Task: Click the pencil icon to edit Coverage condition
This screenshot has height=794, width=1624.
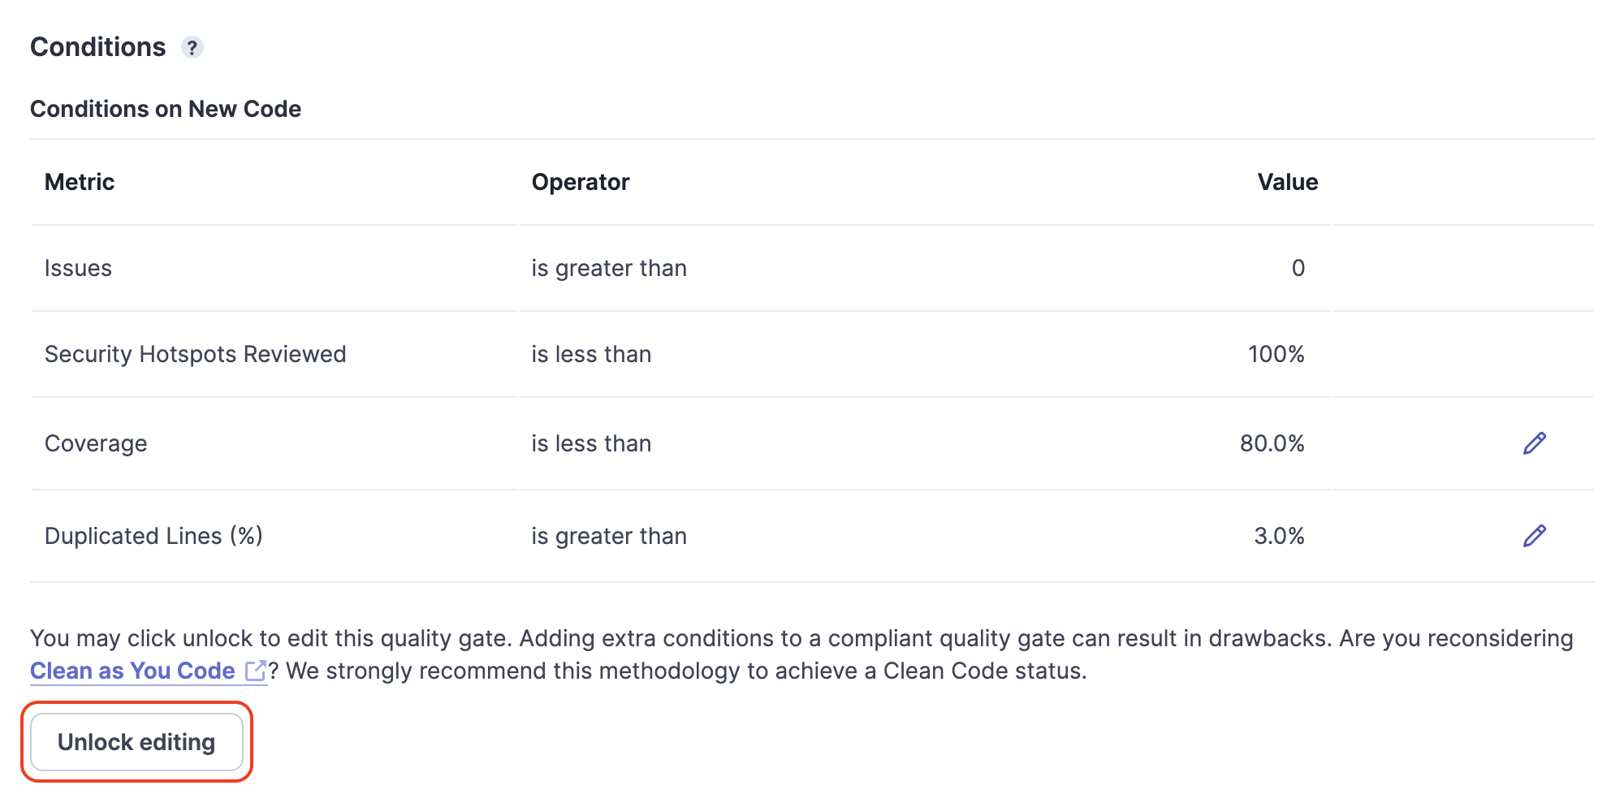Action: (x=1533, y=444)
